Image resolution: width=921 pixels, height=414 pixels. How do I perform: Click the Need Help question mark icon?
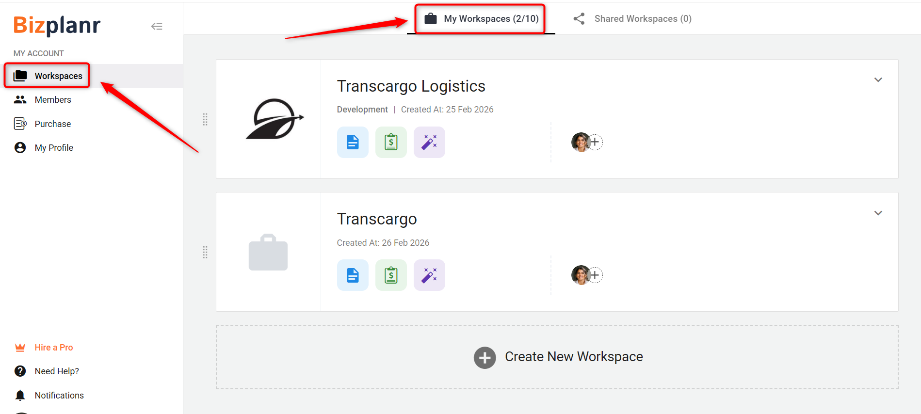coord(20,371)
